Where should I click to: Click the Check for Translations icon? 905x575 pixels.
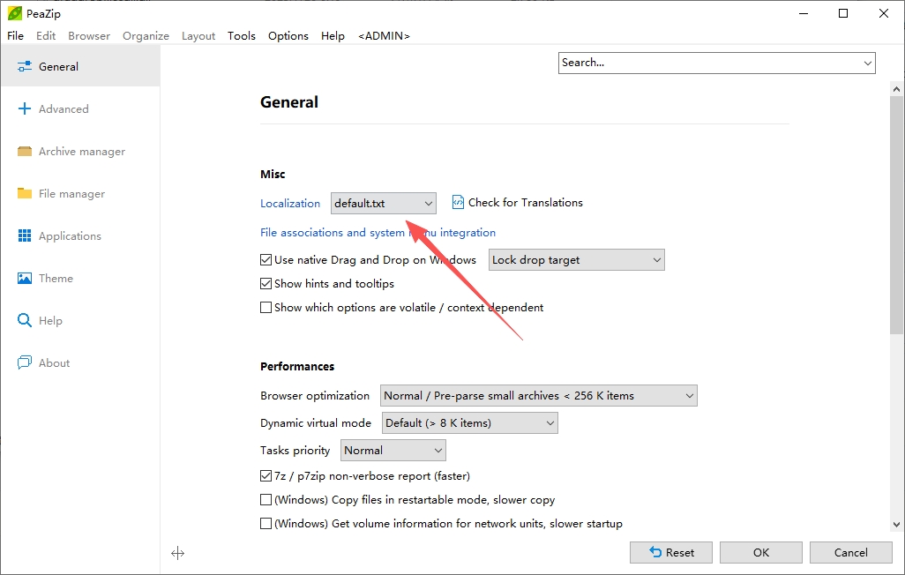[458, 202]
